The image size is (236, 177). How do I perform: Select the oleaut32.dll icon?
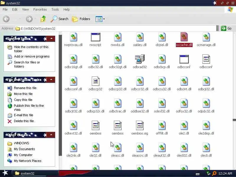click(162, 147)
